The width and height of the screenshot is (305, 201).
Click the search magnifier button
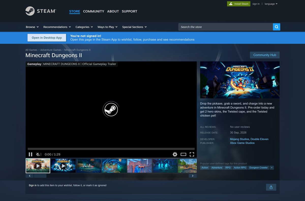[x=277, y=27]
